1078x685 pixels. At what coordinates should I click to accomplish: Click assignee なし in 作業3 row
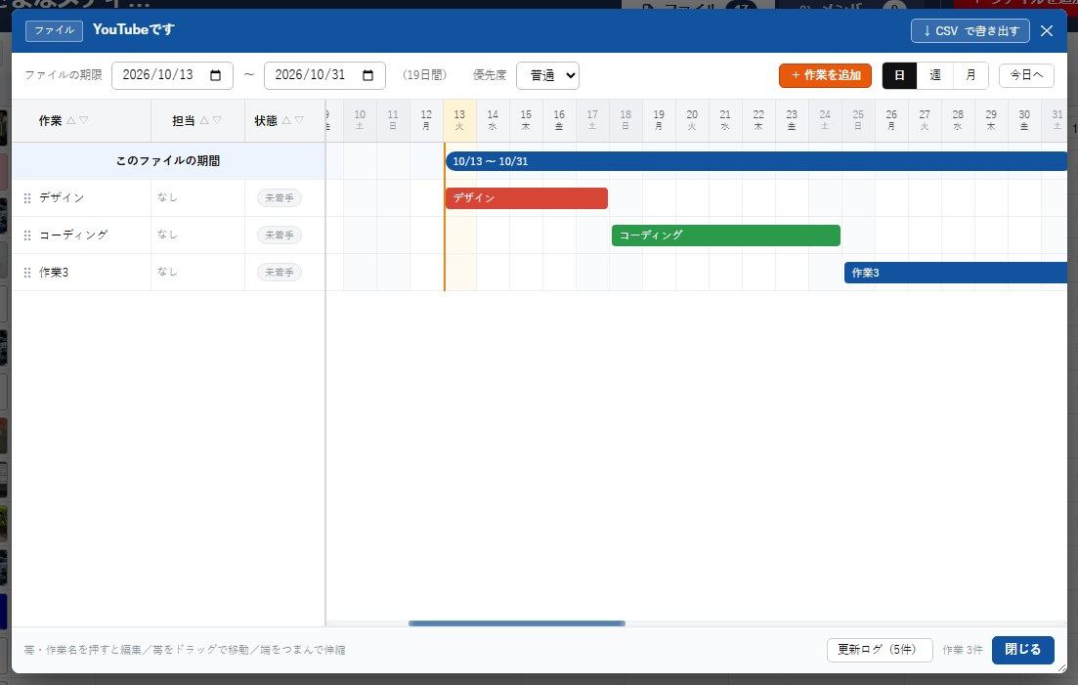pyautogui.click(x=167, y=272)
